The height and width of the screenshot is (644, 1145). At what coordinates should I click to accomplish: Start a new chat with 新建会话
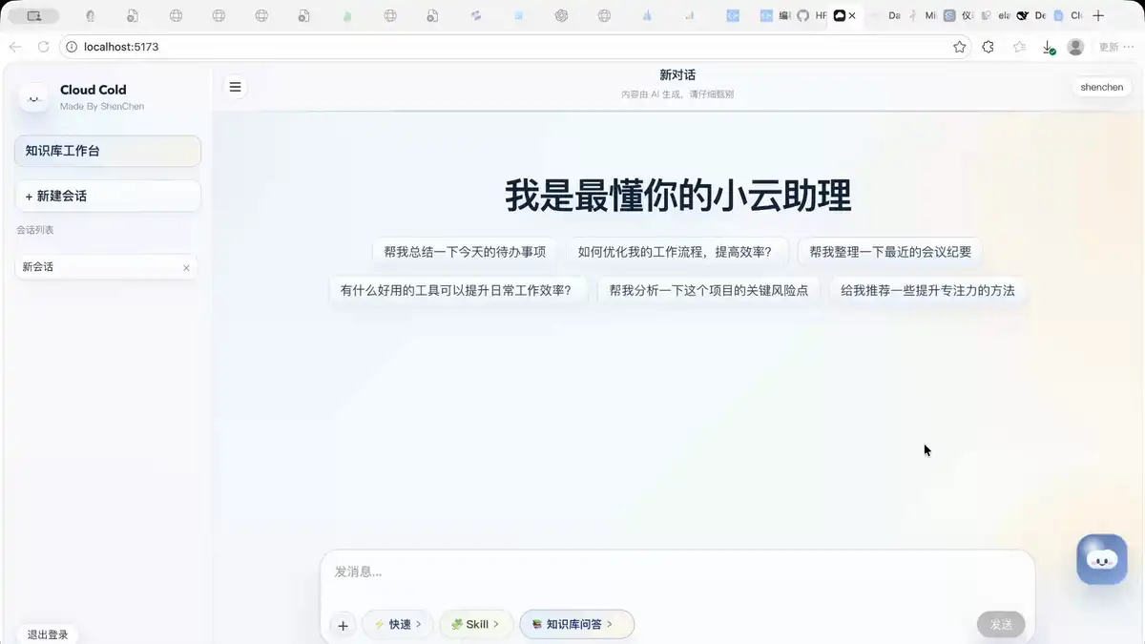click(x=108, y=196)
